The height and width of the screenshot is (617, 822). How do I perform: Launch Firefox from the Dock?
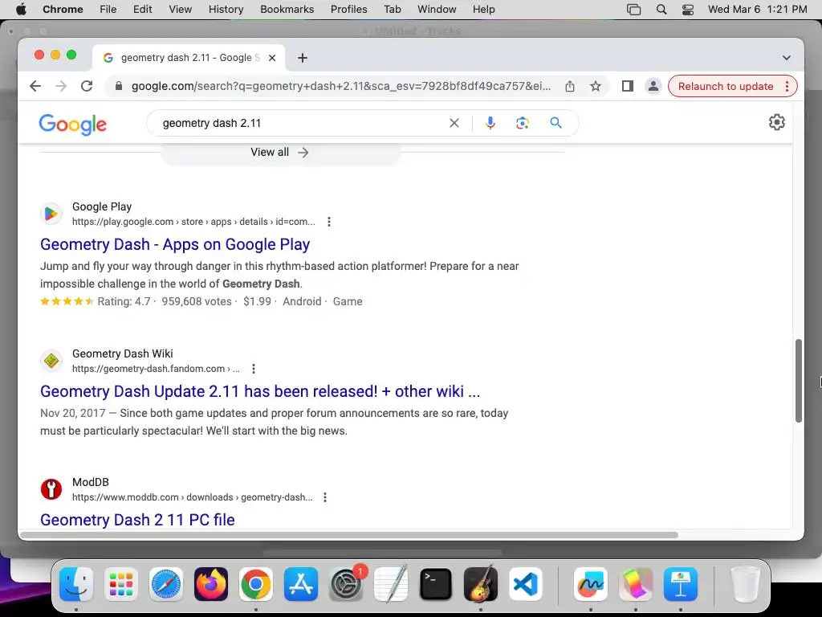211,584
